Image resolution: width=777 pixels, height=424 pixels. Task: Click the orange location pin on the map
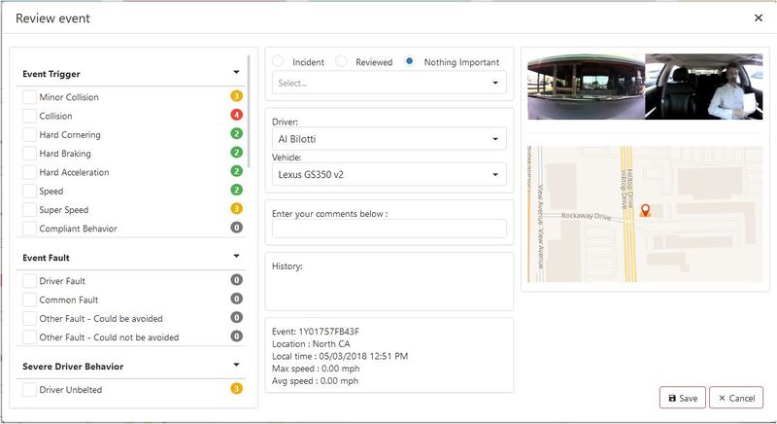[x=645, y=209]
